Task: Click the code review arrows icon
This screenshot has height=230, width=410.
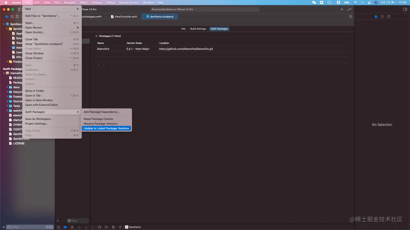Action: click(349, 9)
